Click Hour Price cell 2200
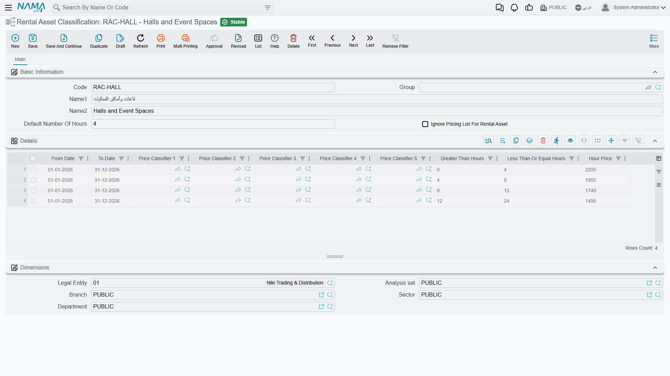The height and width of the screenshot is (376, 670). point(606,170)
